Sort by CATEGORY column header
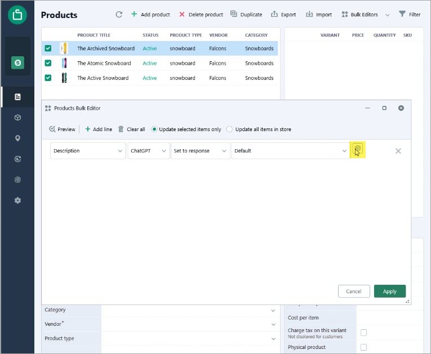431x354 pixels. coord(256,35)
